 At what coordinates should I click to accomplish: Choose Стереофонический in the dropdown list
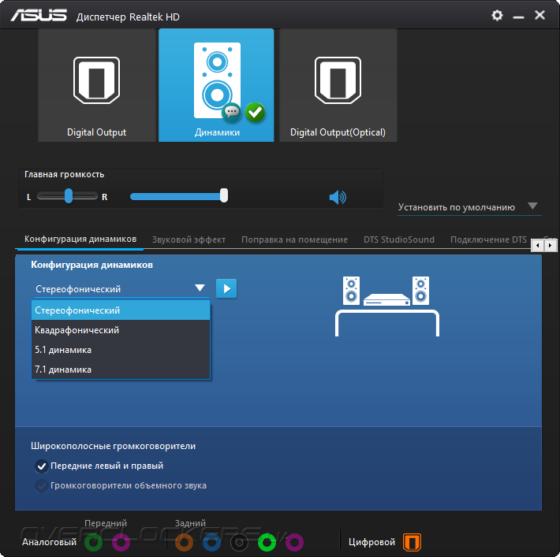(x=121, y=310)
